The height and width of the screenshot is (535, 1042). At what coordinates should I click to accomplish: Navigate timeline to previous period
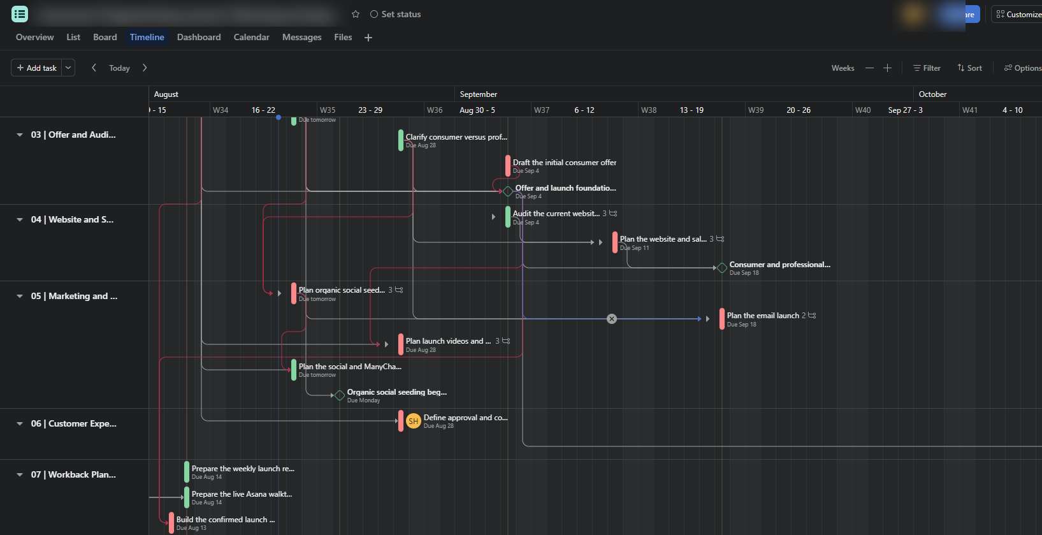94,68
